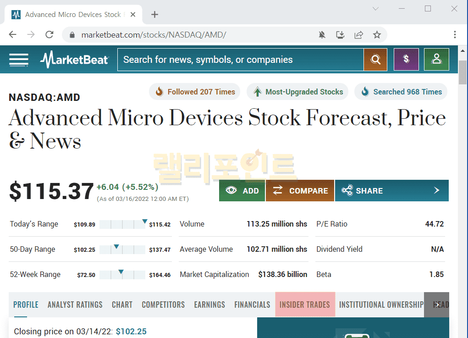
Task: Open the purple dollar sign icon
Action: pyautogui.click(x=406, y=60)
